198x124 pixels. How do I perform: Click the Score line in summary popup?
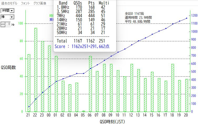coord(82,46)
